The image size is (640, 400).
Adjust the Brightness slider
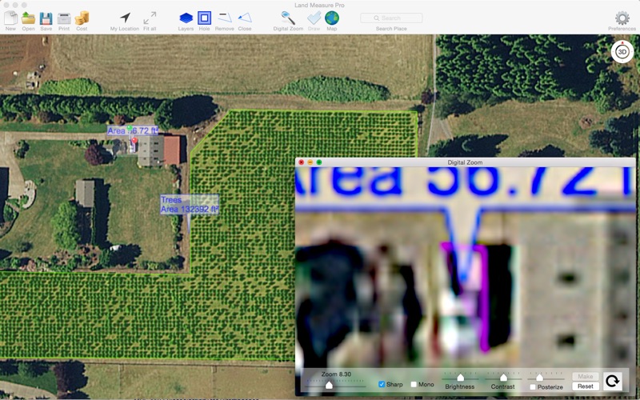pos(460,377)
